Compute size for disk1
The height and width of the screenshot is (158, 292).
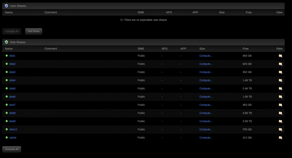206,55
